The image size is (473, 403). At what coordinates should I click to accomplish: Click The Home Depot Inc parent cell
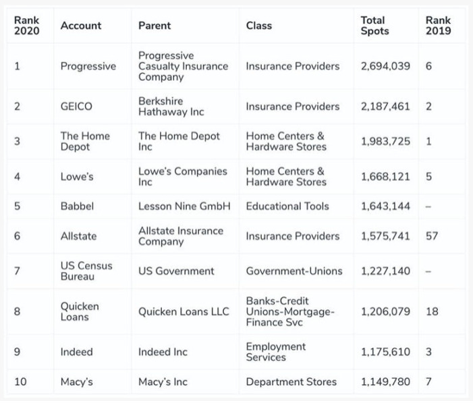179,141
